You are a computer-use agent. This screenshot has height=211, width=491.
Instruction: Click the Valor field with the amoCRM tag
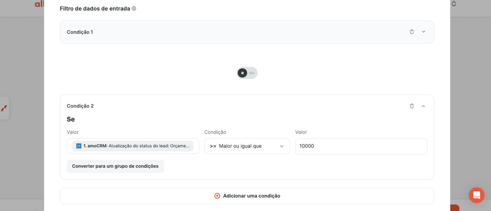pyautogui.click(x=133, y=146)
